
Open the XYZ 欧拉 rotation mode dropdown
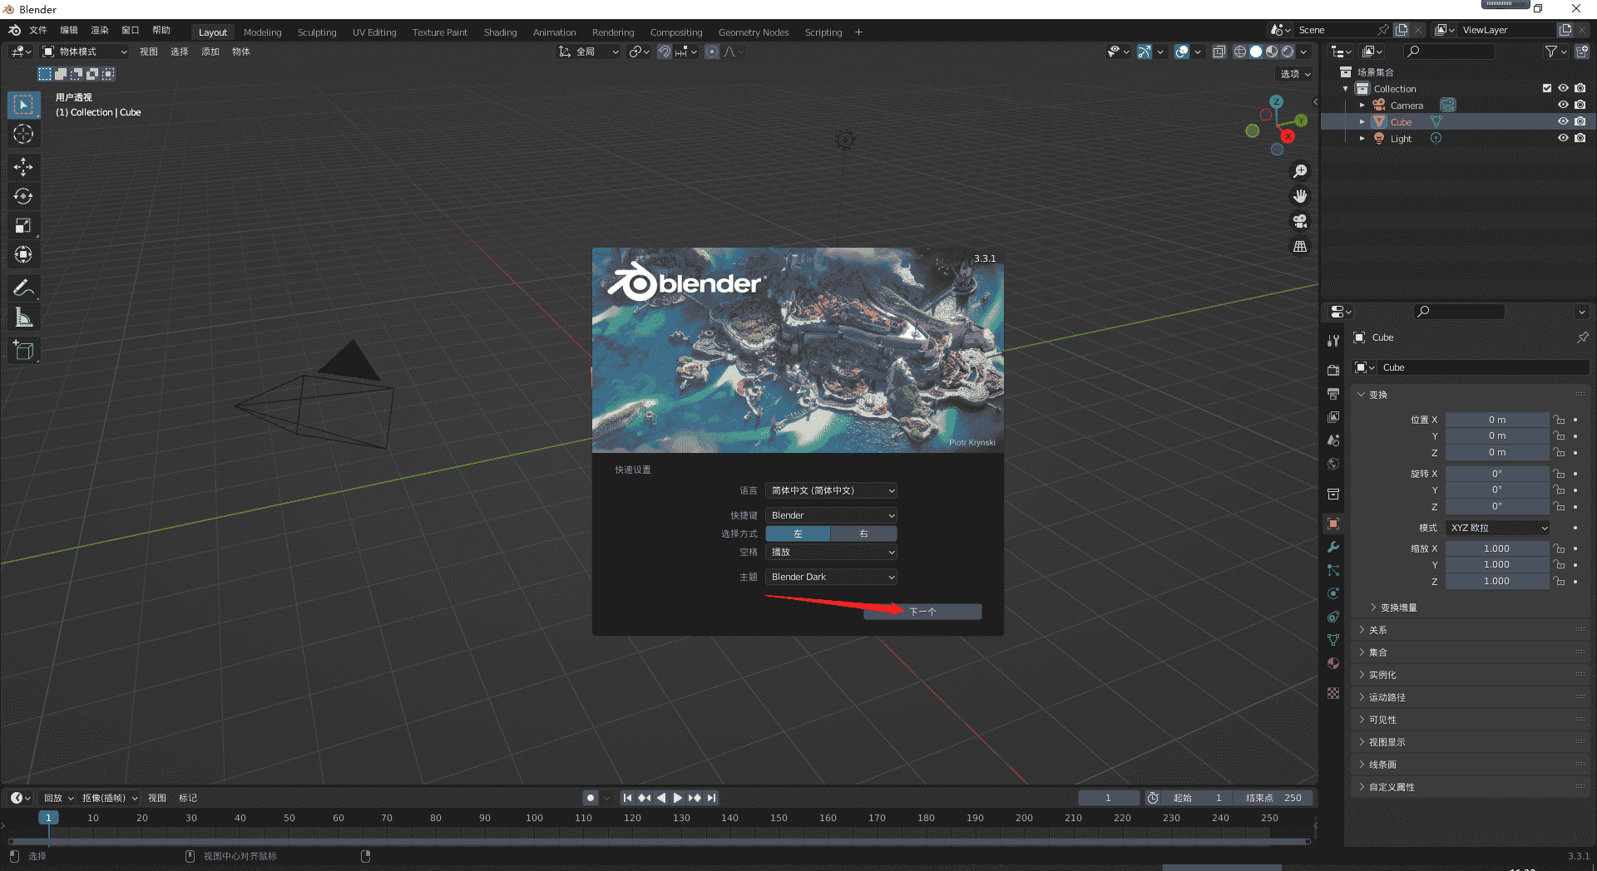1497,528
